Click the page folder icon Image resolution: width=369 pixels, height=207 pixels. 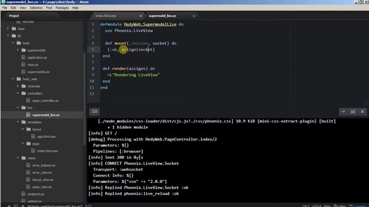28,143
